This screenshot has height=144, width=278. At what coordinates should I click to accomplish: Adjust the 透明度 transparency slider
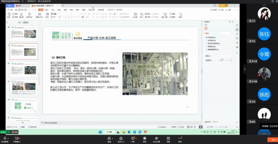click(x=225, y=60)
